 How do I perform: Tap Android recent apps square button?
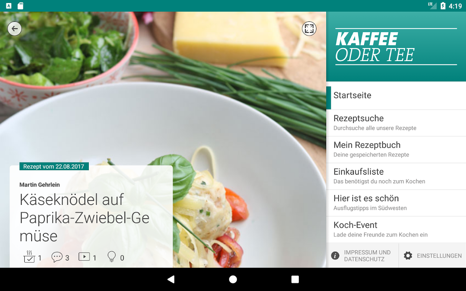pyautogui.click(x=295, y=279)
